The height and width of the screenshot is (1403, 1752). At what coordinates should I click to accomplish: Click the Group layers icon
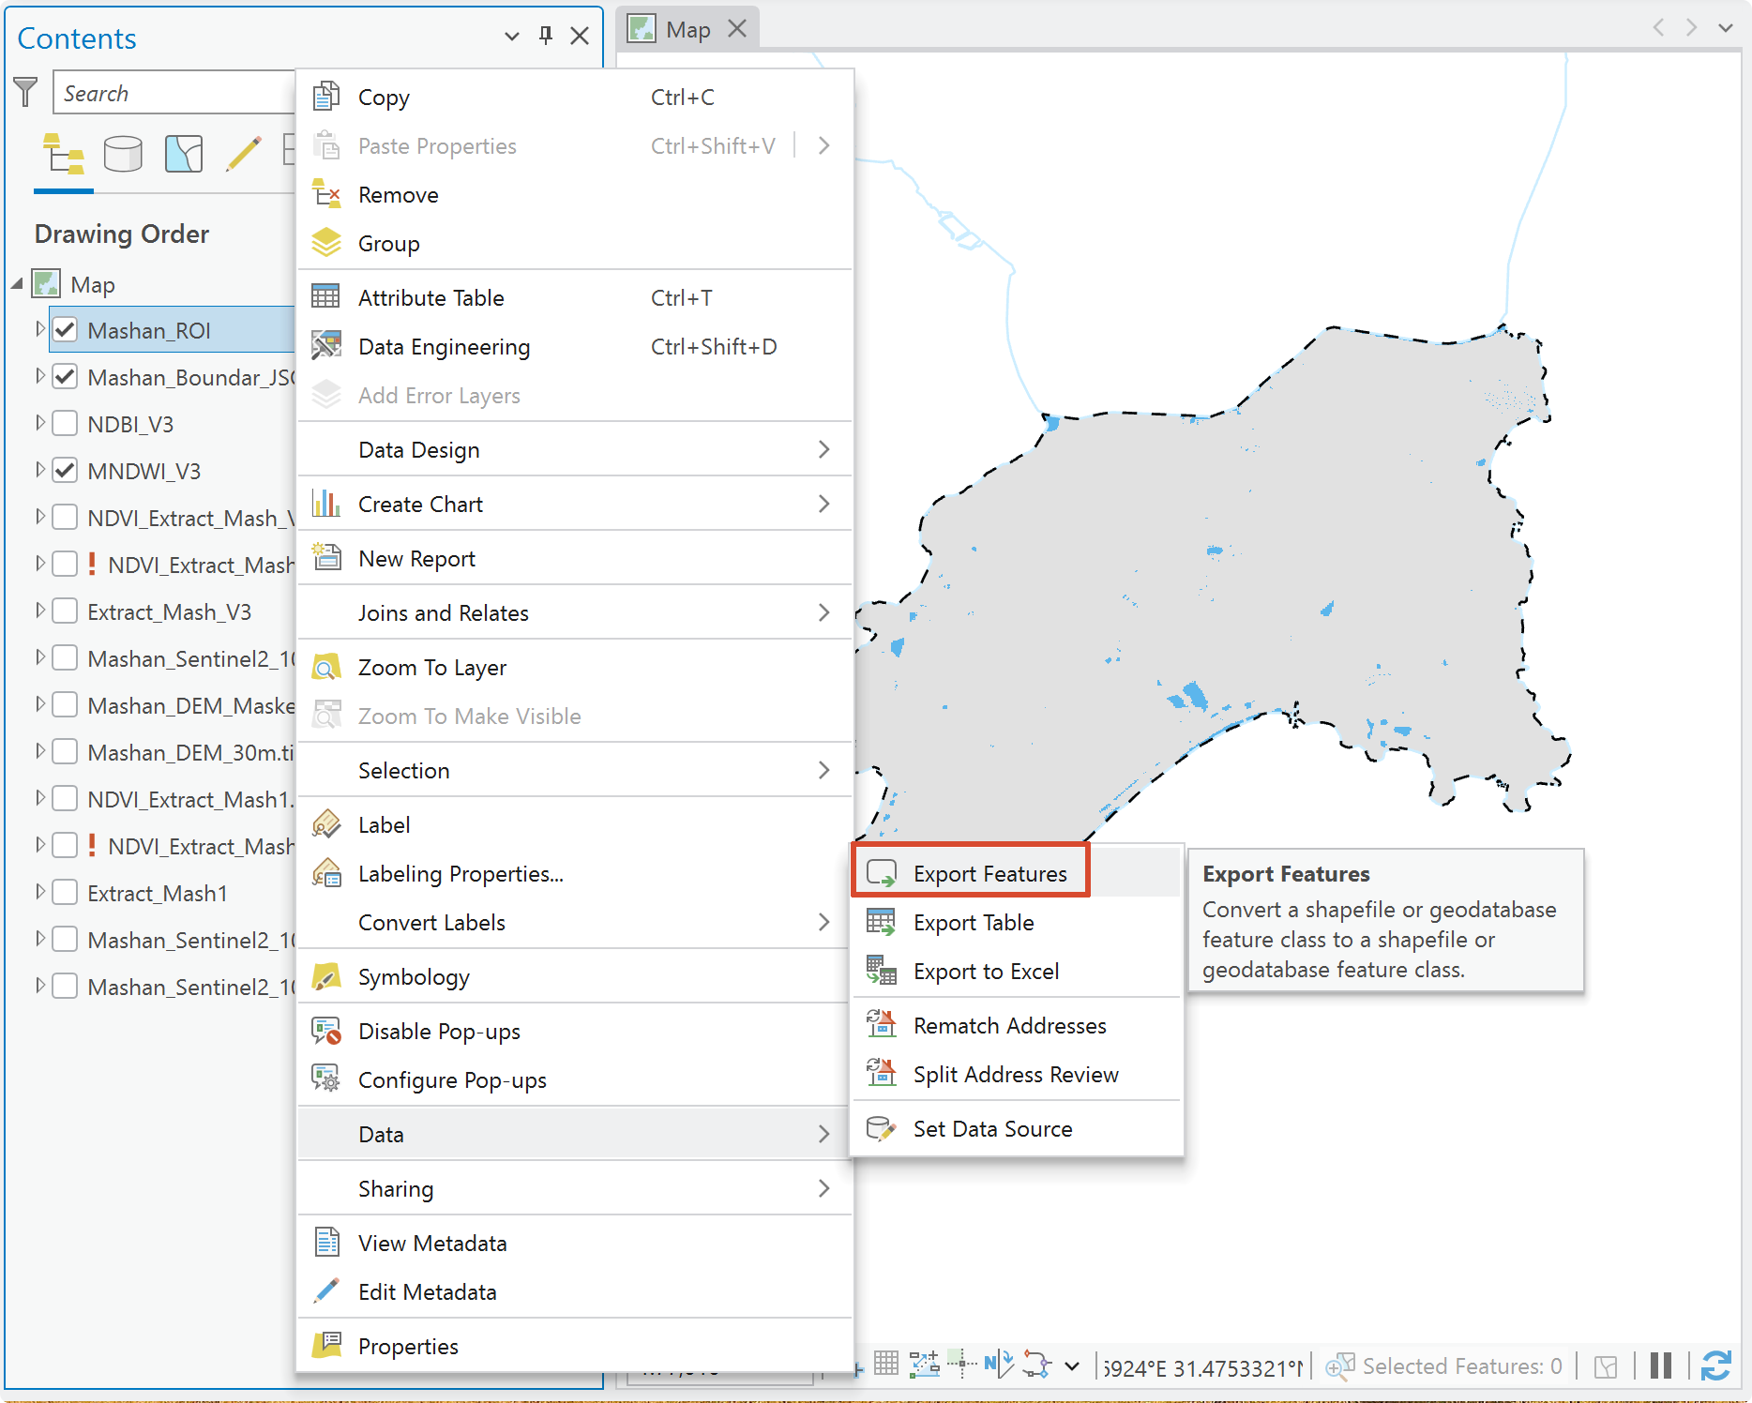click(x=325, y=243)
